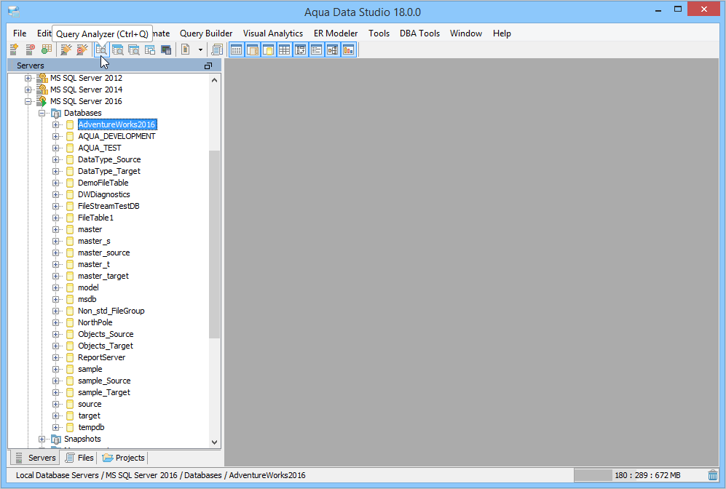Toggle the first blue-outlined table view button

(236, 49)
